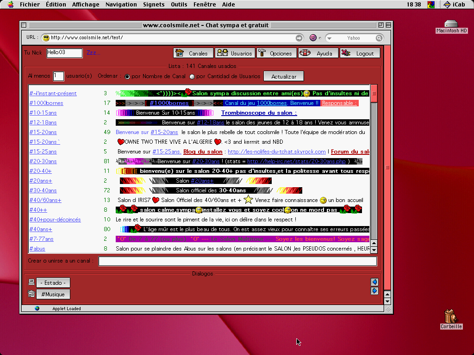The width and height of the screenshot is (474, 355).
Task: Select the Corbeille trash icon
Action: pyautogui.click(x=451, y=319)
